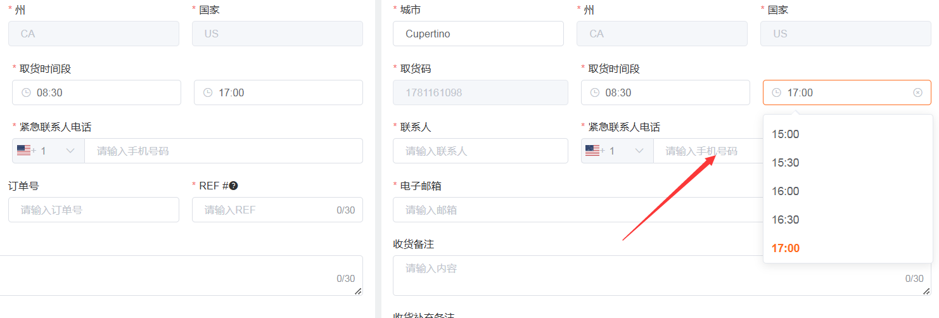939x318 pixels.
Task: Click the 联系人 label
Action: click(x=416, y=127)
